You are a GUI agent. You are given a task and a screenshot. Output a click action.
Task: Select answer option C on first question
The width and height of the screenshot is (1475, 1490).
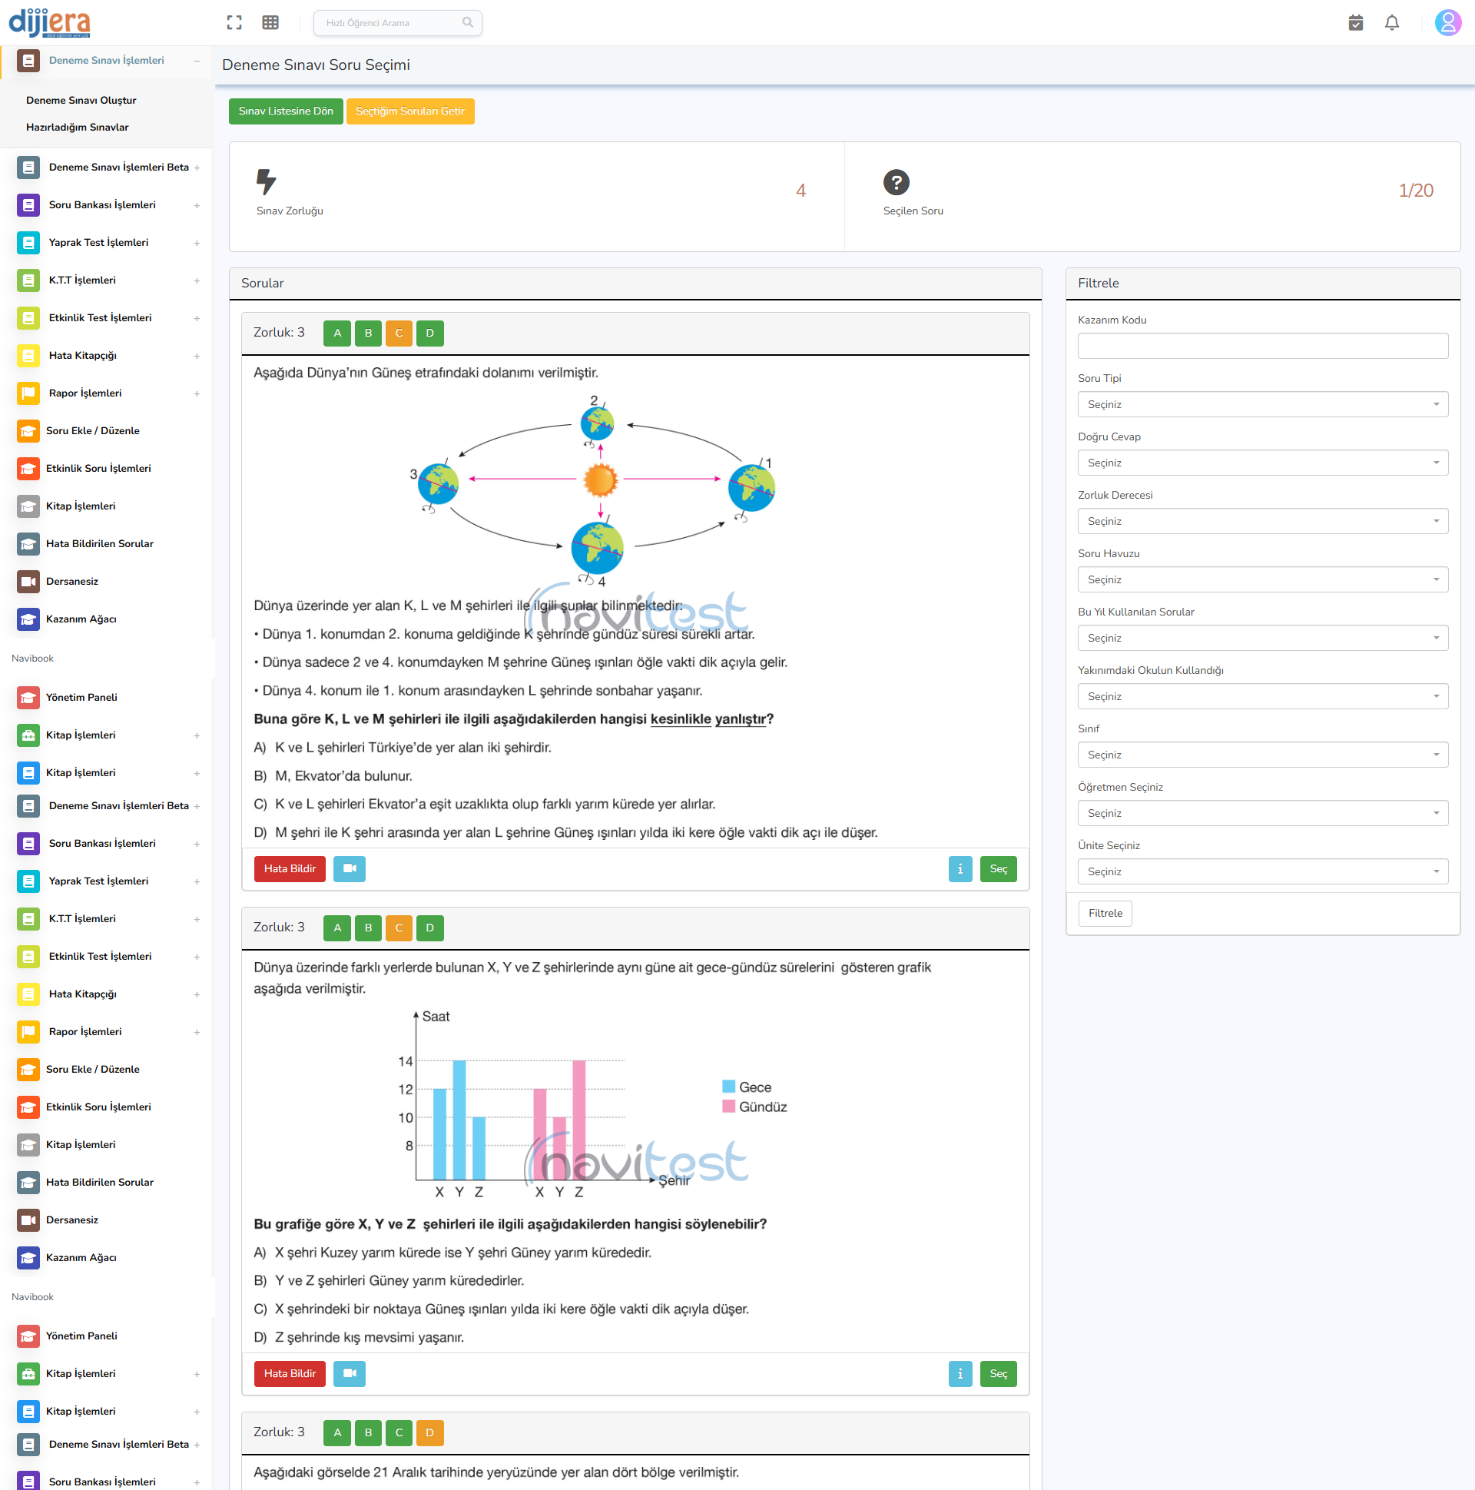click(x=399, y=334)
